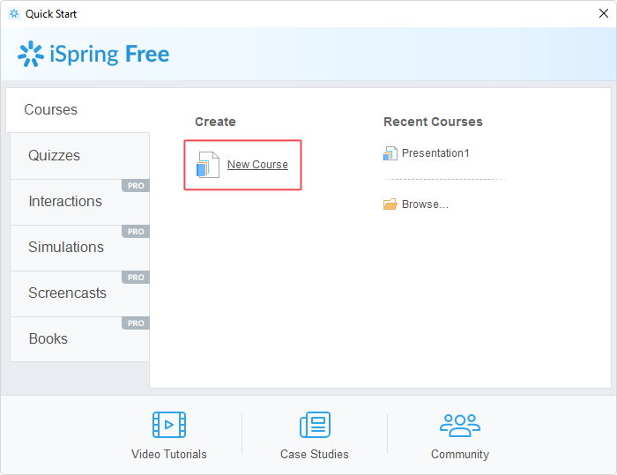
Task: Click the Create heading
Action: coord(216,122)
